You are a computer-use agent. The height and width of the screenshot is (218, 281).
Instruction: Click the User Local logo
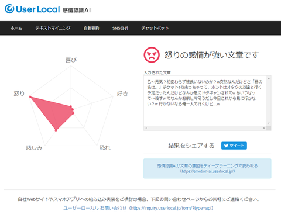pyautogui.click(x=32, y=9)
